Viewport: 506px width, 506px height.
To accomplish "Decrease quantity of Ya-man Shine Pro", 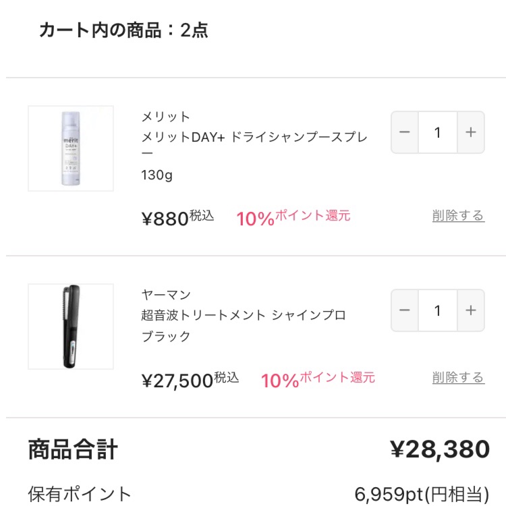I will coord(405,310).
